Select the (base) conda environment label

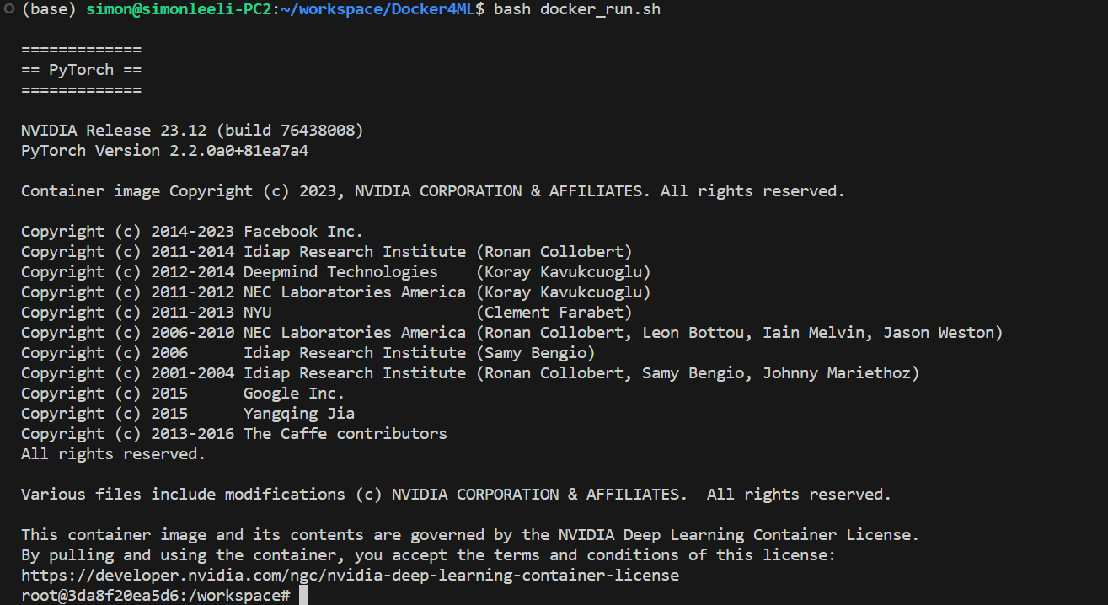click(51, 9)
